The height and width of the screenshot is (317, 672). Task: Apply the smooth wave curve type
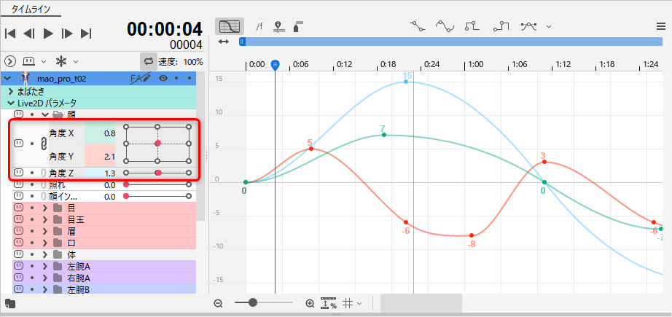click(x=445, y=26)
